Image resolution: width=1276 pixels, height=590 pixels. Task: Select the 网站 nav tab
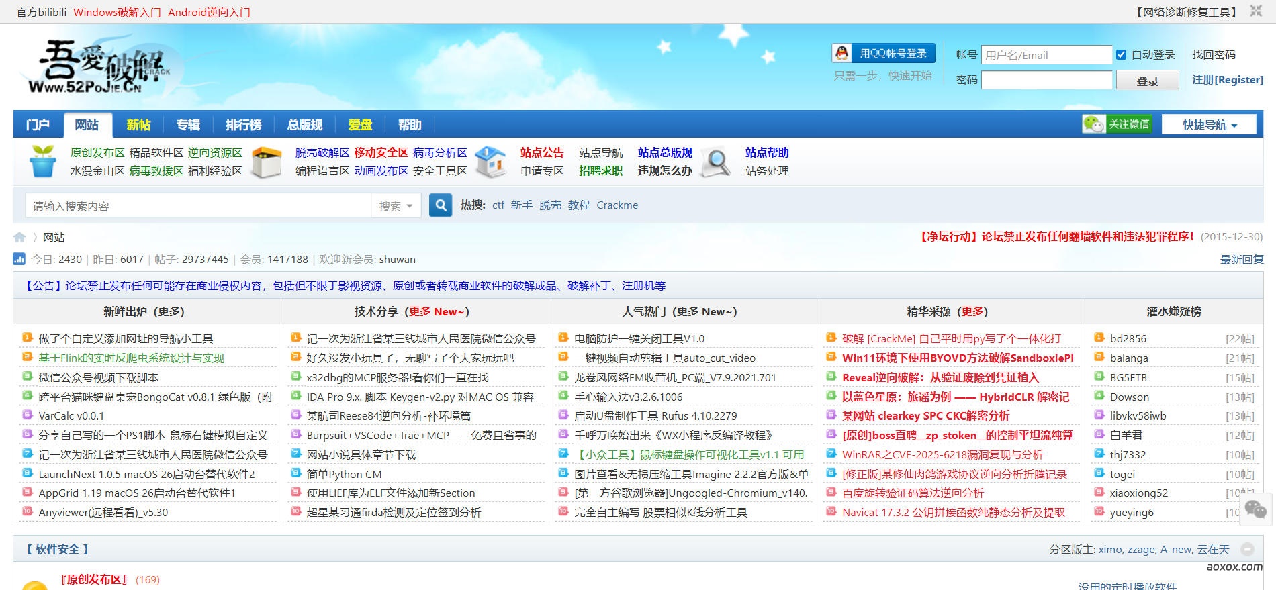tap(87, 125)
